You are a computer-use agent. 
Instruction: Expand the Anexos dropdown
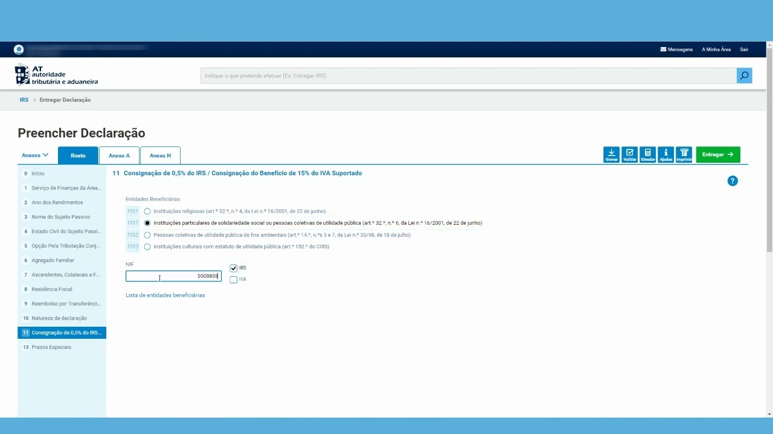[x=35, y=156]
